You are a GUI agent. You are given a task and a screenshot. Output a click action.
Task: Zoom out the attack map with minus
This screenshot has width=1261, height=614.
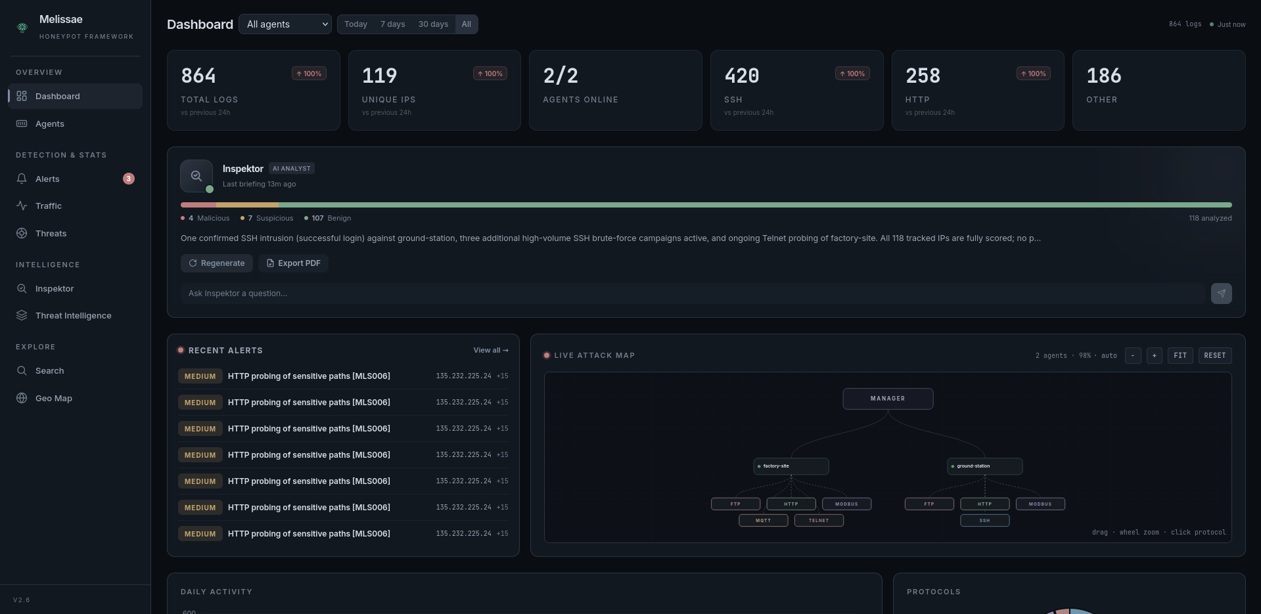[x=1133, y=355]
